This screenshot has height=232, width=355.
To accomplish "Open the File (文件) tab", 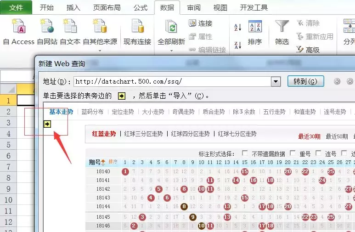I will [16, 7].
